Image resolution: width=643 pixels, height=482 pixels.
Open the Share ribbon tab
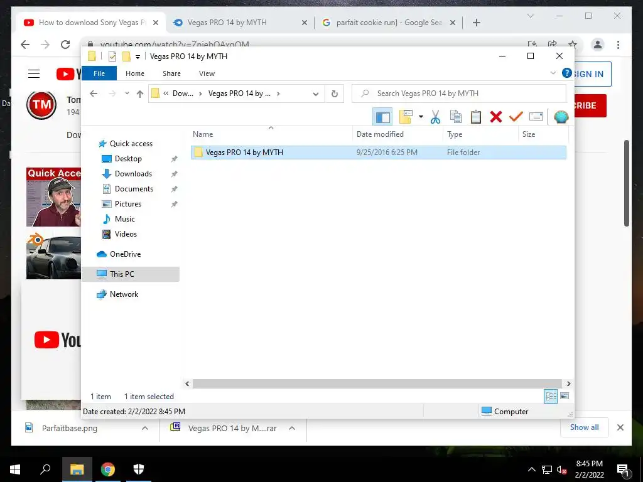pyautogui.click(x=171, y=73)
